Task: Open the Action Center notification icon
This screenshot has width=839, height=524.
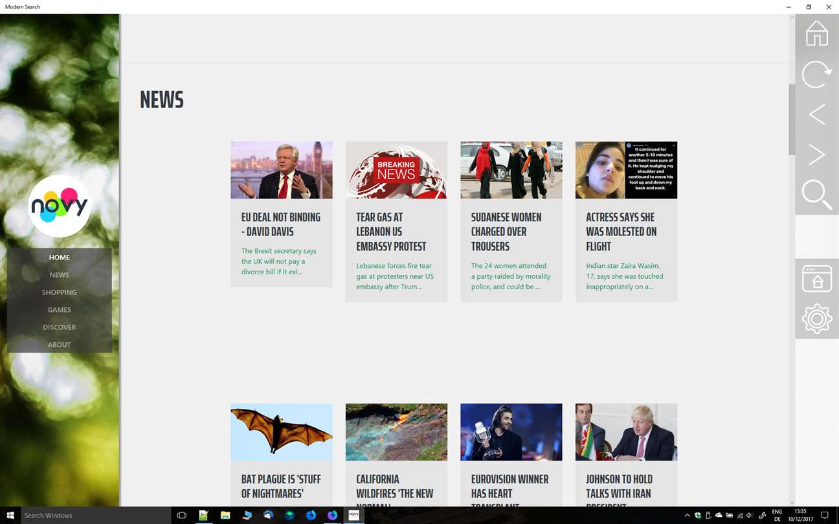Action: click(x=825, y=516)
